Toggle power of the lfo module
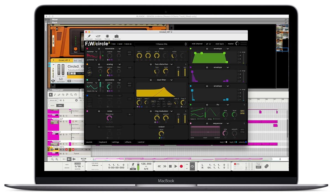 click(x=206, y=105)
